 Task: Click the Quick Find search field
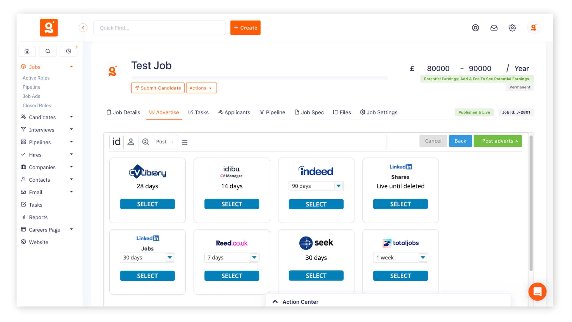tap(160, 28)
